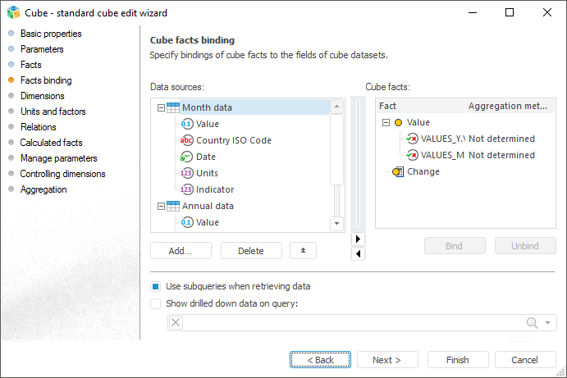The width and height of the screenshot is (567, 378).
Task: Click the Change calculated fact icon
Action: [398, 171]
